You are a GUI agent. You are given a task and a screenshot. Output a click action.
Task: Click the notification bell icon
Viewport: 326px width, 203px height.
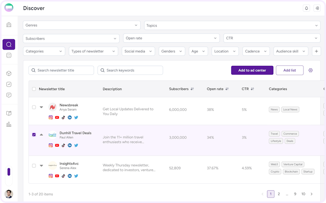(307, 8)
